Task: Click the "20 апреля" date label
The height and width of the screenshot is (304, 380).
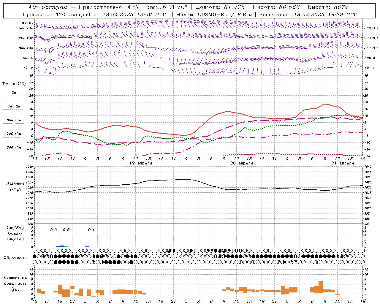Action: click(x=242, y=163)
